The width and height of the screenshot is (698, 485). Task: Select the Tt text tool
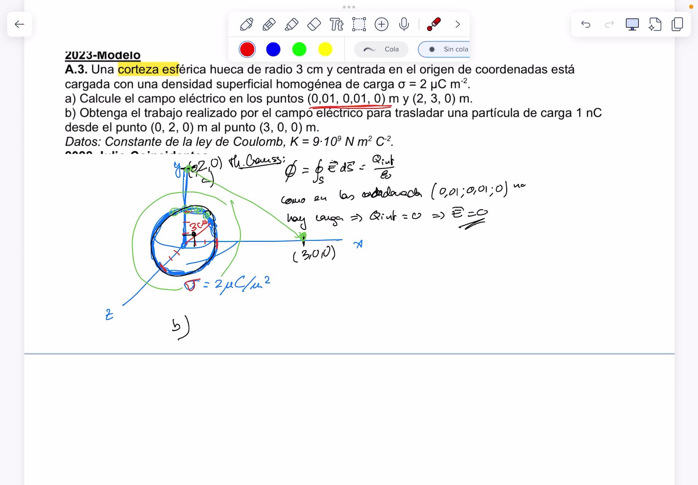pyautogui.click(x=336, y=24)
